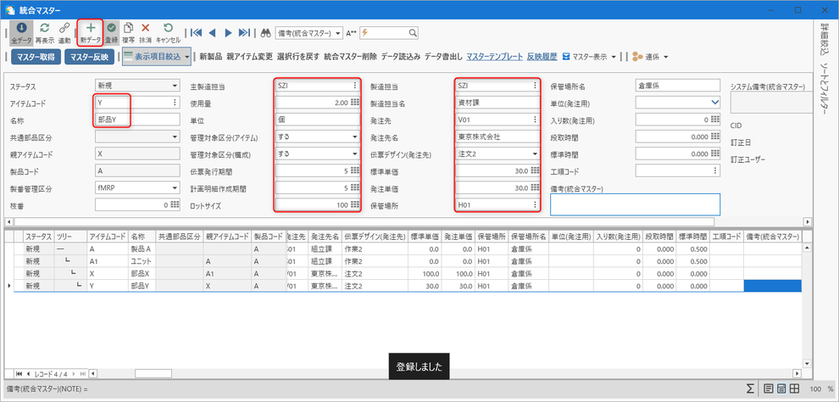Click the 標準時間 input field in form
The image size is (839, 402).
[x=678, y=154]
